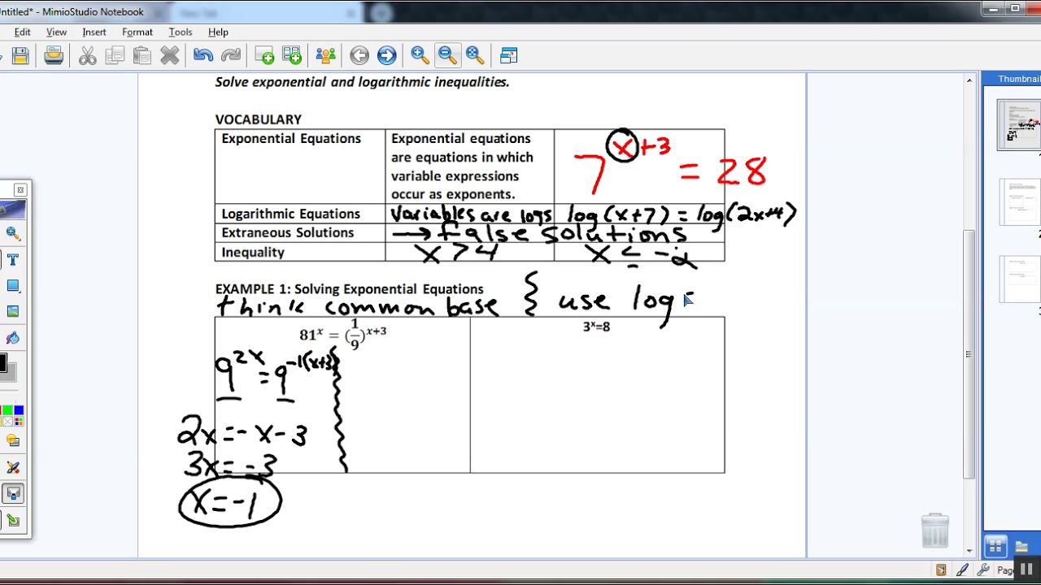The width and height of the screenshot is (1041, 585).
Task: Click the wrench settings icon in status bar
Action: (x=982, y=570)
